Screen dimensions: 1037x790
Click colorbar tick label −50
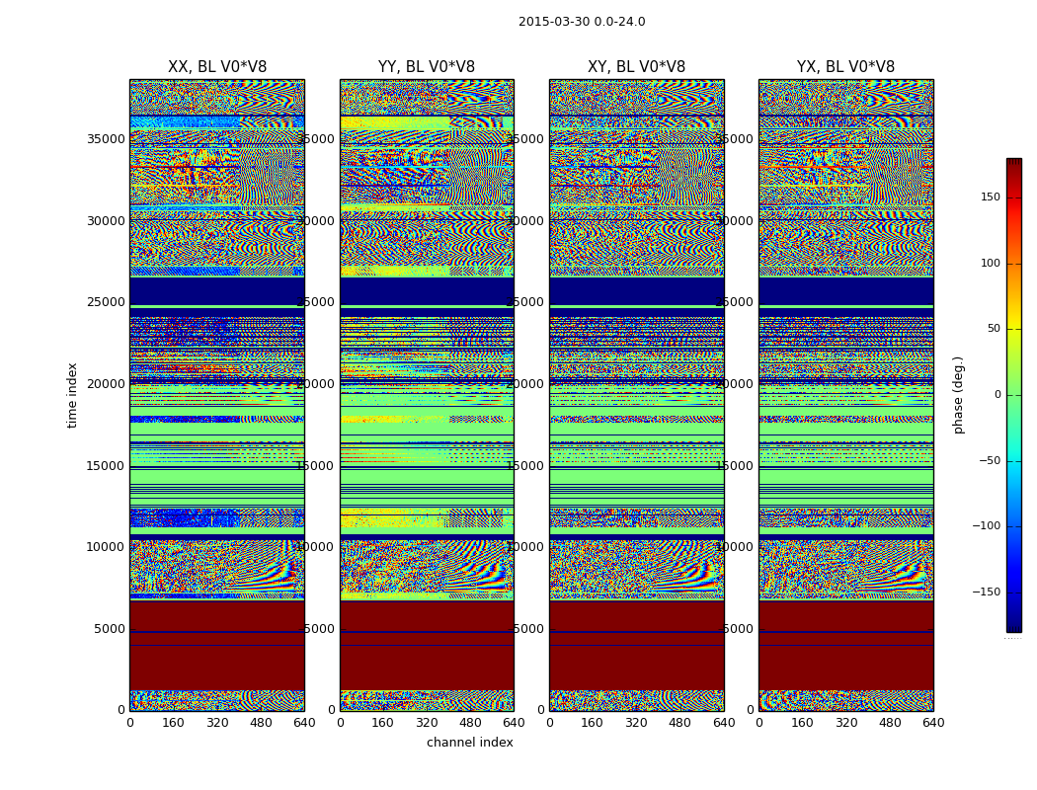tap(989, 460)
